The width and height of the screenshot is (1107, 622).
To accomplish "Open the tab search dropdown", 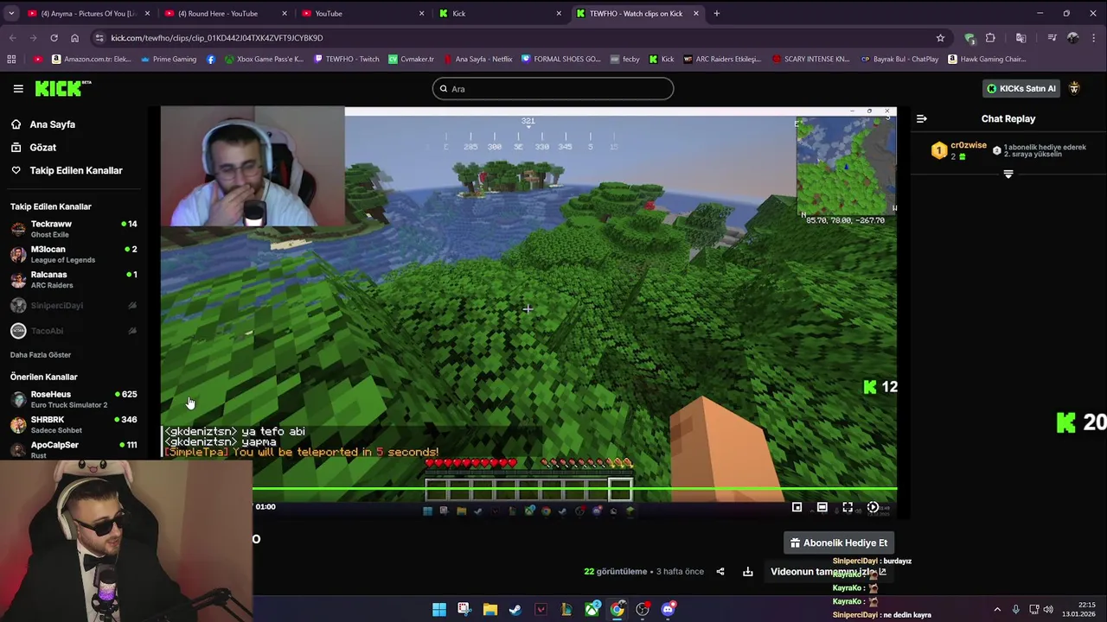I will tap(11, 13).
